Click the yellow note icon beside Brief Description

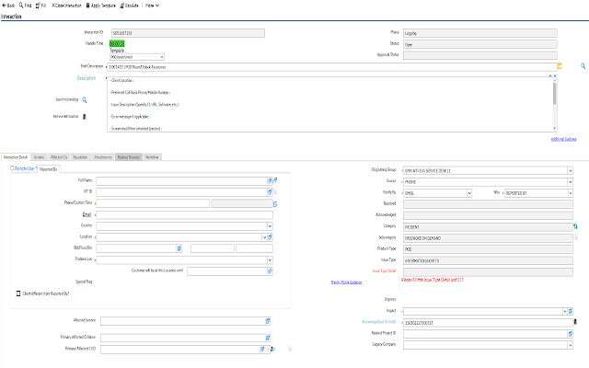[x=560, y=66]
